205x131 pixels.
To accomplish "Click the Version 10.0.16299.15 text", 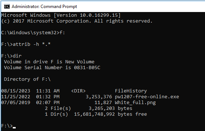I will (87, 15).
